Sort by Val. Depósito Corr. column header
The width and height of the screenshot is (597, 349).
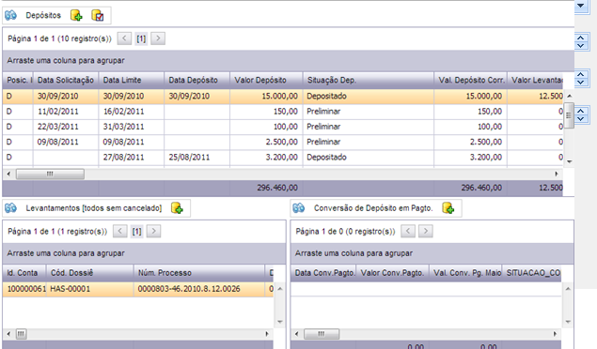(470, 80)
